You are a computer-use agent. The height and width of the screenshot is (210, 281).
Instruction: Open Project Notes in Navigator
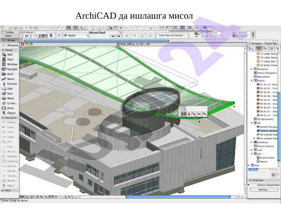266,157
